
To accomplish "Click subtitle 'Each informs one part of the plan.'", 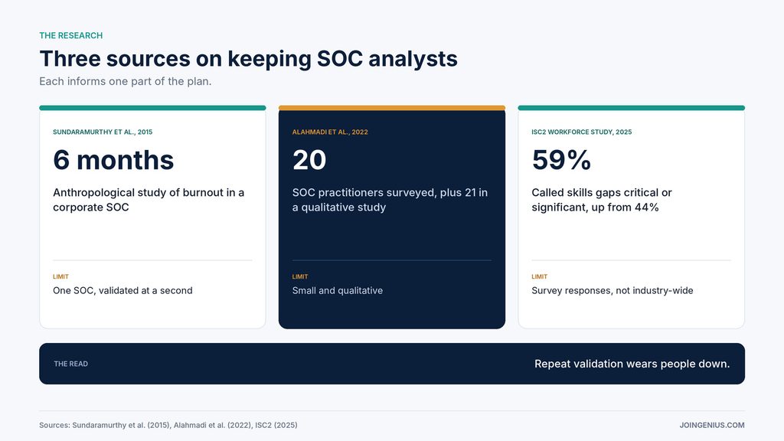I will [125, 81].
